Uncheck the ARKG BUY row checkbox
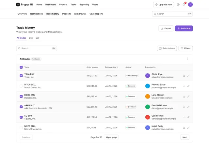209x156 pixels. pyautogui.click(x=21, y=107)
